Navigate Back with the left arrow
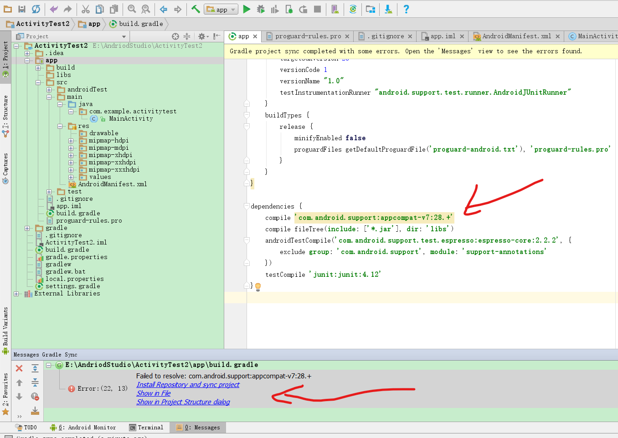The width and height of the screenshot is (618, 438). [164, 9]
